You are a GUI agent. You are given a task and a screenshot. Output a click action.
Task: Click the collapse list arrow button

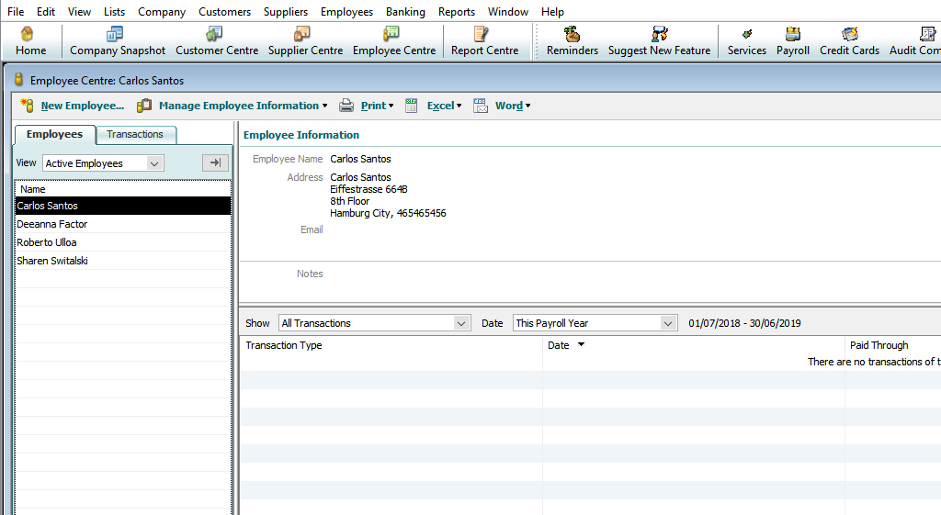pos(215,162)
